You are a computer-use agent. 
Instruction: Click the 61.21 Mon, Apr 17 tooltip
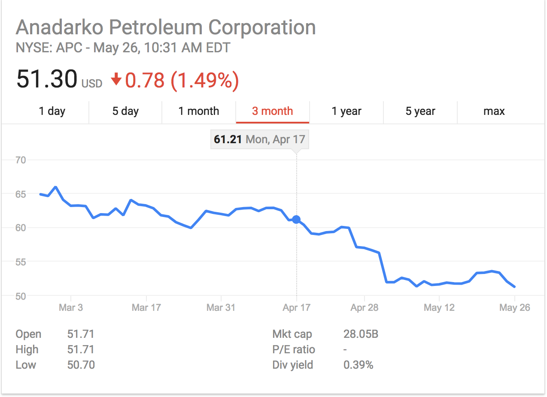259,140
